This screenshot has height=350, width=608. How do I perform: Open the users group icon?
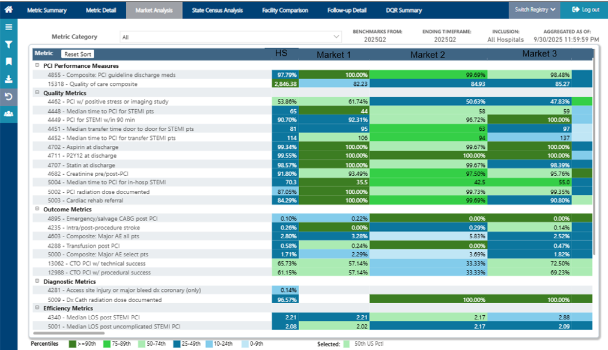pyautogui.click(x=8, y=113)
